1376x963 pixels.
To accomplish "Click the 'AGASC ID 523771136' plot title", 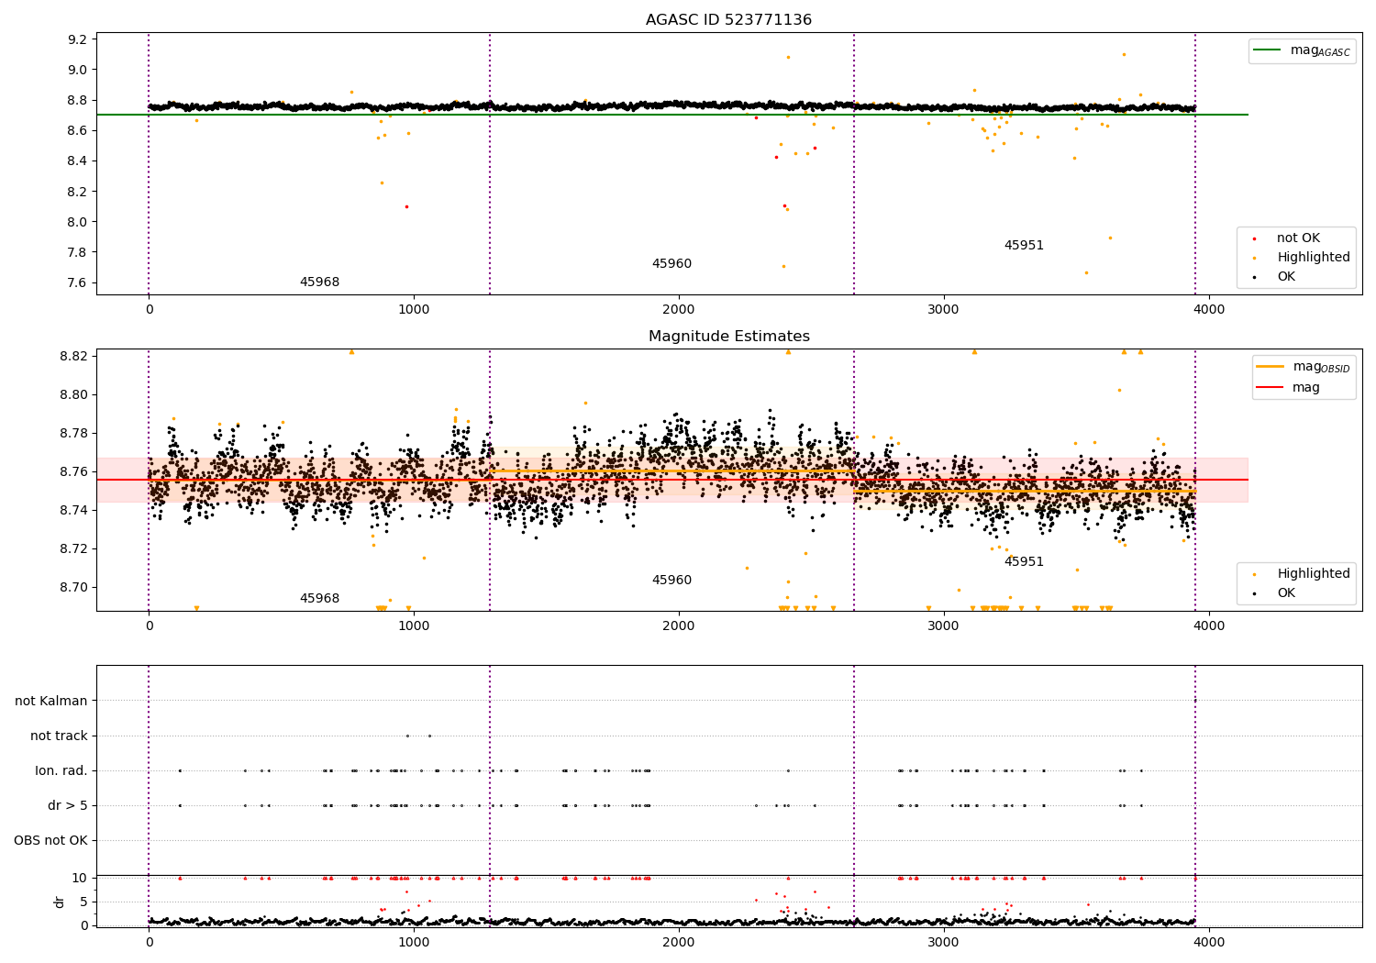I will coord(728,20).
